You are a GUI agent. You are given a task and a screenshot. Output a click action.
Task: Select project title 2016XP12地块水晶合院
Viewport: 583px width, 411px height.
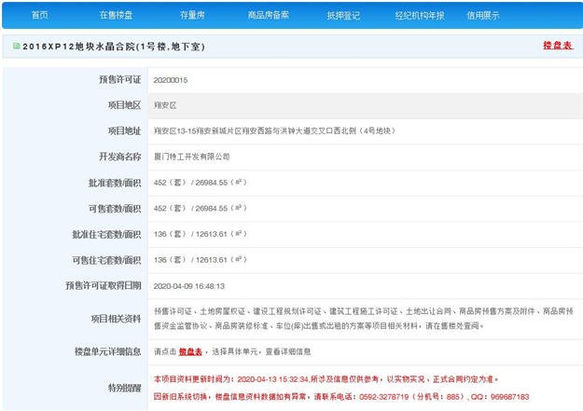coord(114,47)
